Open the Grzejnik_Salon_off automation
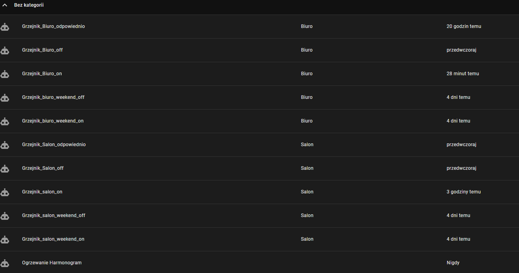The height and width of the screenshot is (273, 519). pos(43,168)
